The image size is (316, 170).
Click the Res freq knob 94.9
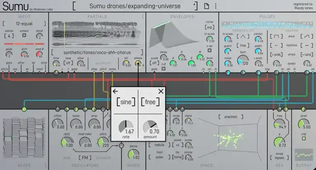tap(279, 124)
